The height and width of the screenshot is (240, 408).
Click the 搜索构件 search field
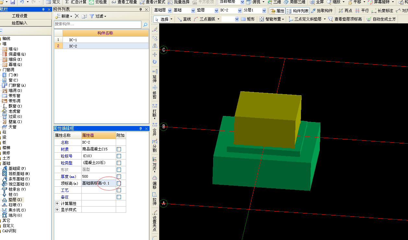point(98,24)
